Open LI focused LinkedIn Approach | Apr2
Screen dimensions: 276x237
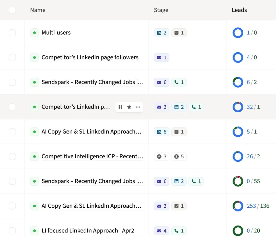coord(88,231)
